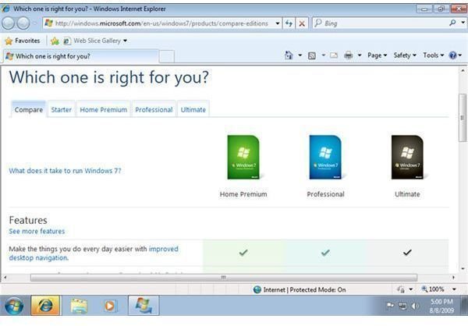Viewport: 468px width, 326px height.
Task: Open the Page menu
Action: [377, 55]
